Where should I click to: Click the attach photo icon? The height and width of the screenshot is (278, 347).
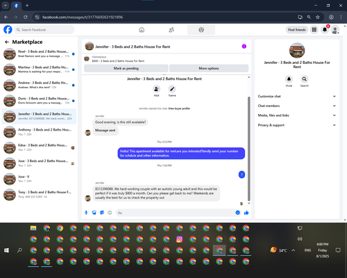click(x=94, y=213)
